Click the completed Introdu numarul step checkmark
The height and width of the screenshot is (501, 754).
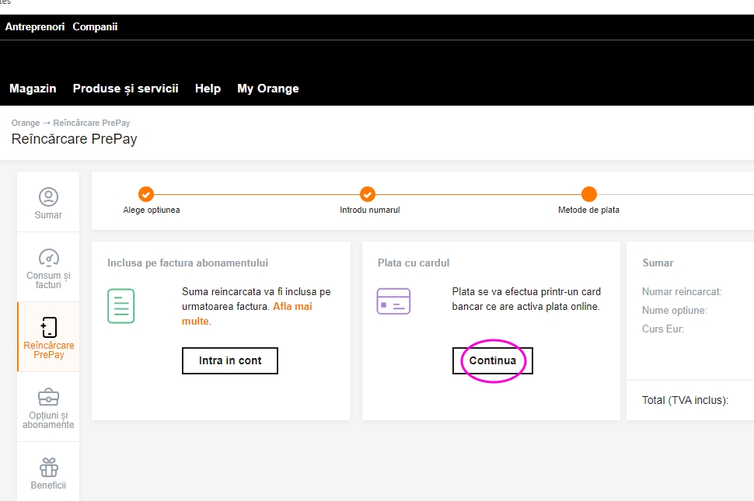tap(368, 194)
